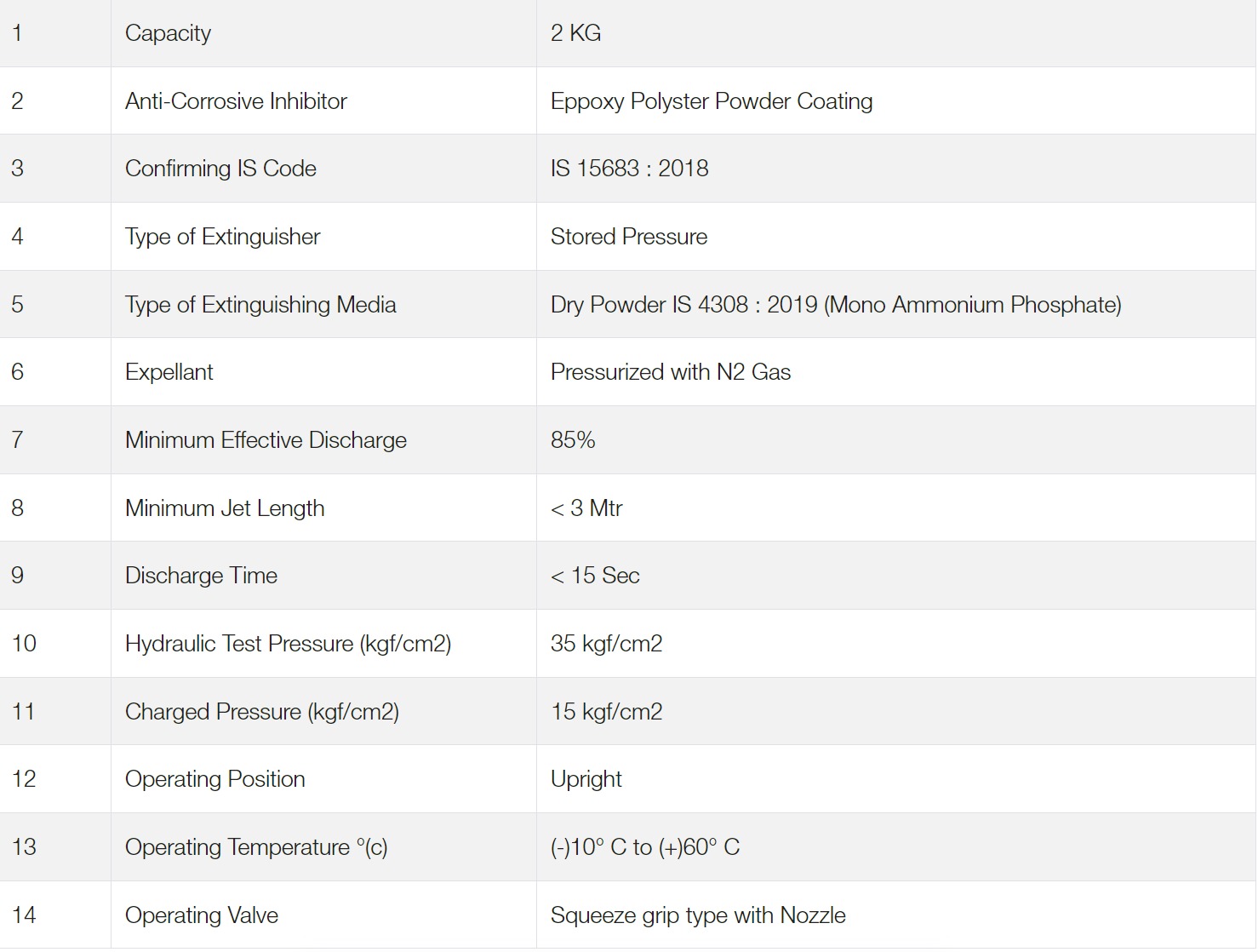Viewport: 1258px width, 952px height.
Task: Click Type of Extinguishing Media label
Action: [x=260, y=305]
